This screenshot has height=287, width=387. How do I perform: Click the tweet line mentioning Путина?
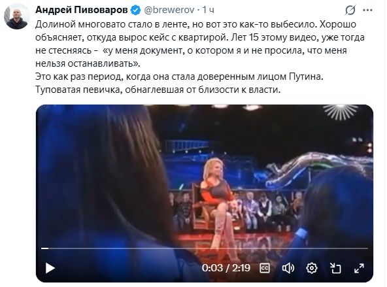point(179,76)
